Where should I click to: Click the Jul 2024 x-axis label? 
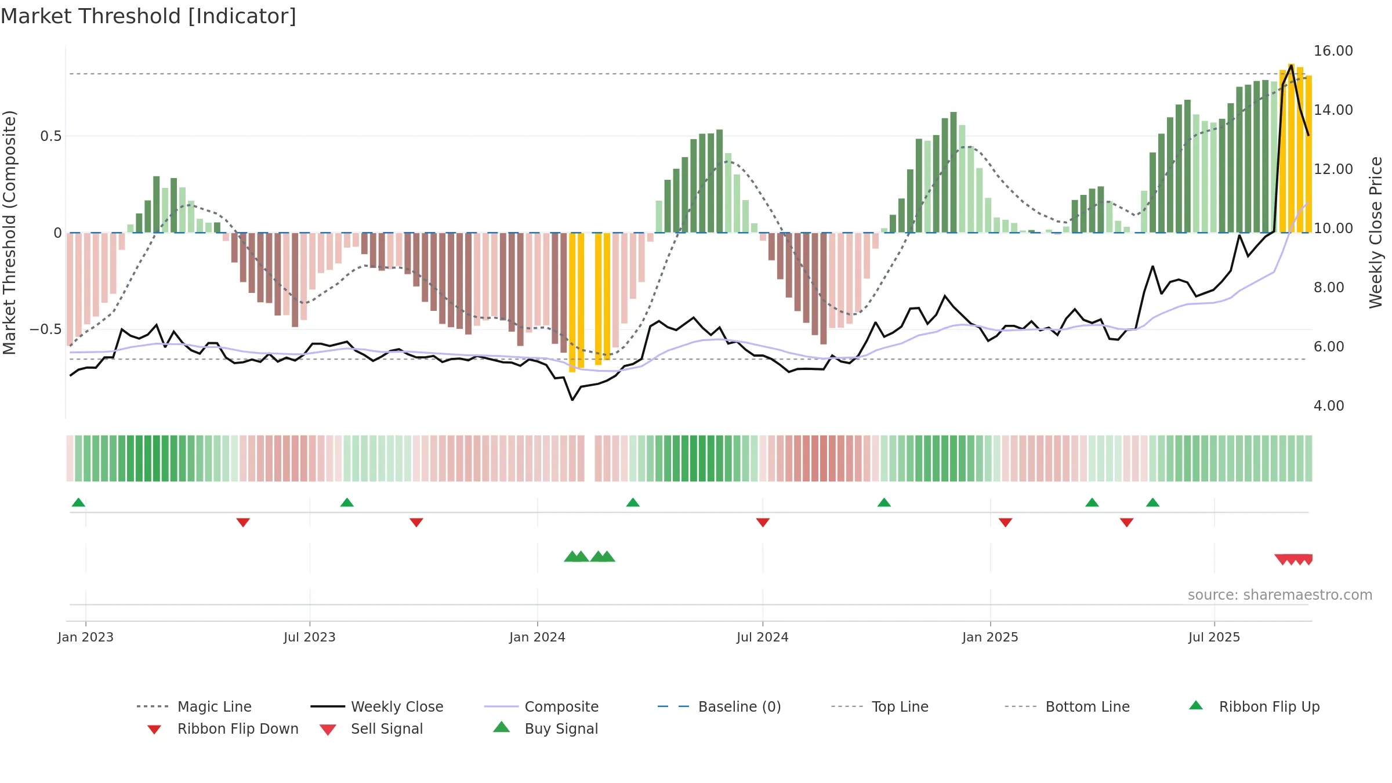(x=763, y=637)
